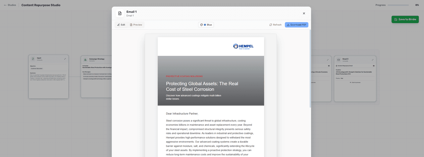
Task: Click the Content Repurpose Studio title
Action: [x=41, y=5]
